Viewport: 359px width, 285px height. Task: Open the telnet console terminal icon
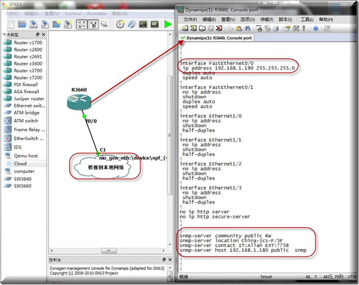coord(144,24)
